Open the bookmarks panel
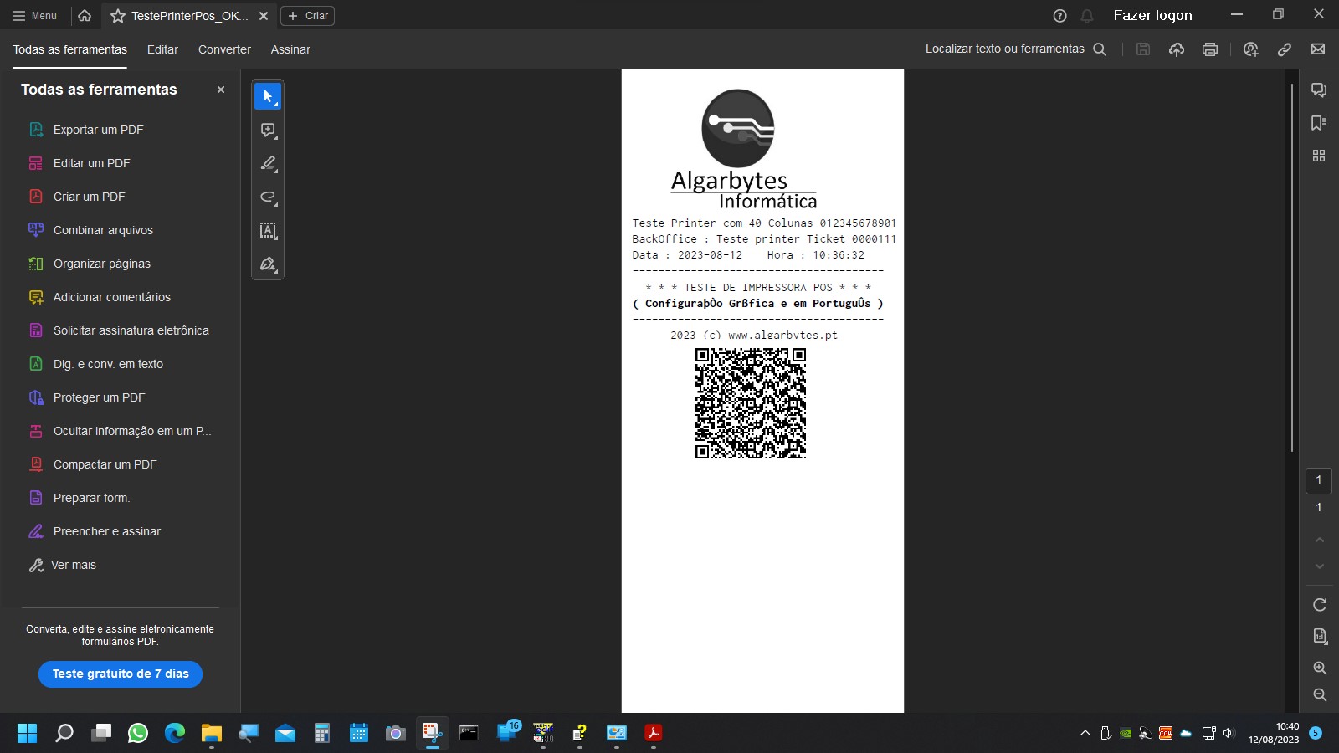This screenshot has height=753, width=1339. click(x=1319, y=123)
